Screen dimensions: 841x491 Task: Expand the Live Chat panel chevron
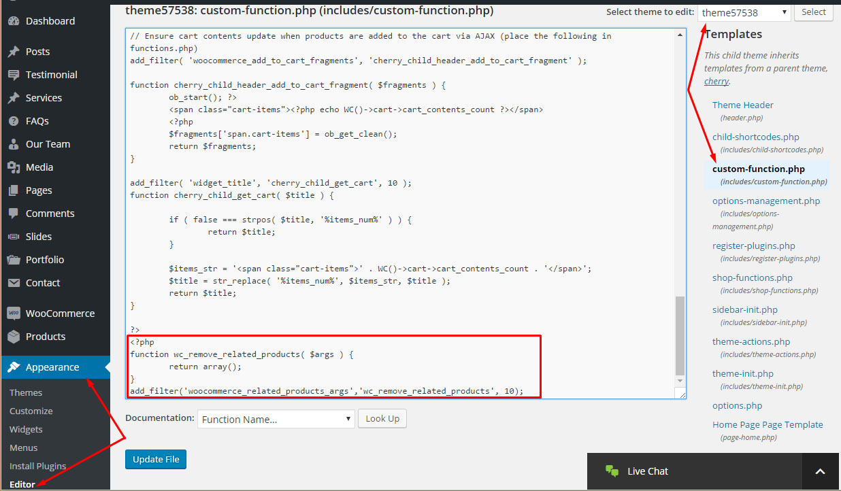tap(820, 471)
